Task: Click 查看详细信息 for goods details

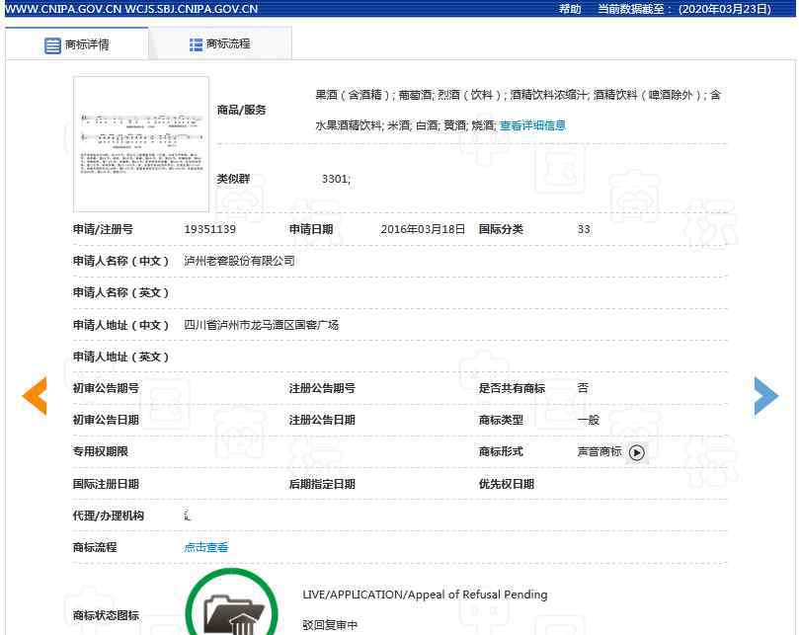Action: tap(532, 125)
